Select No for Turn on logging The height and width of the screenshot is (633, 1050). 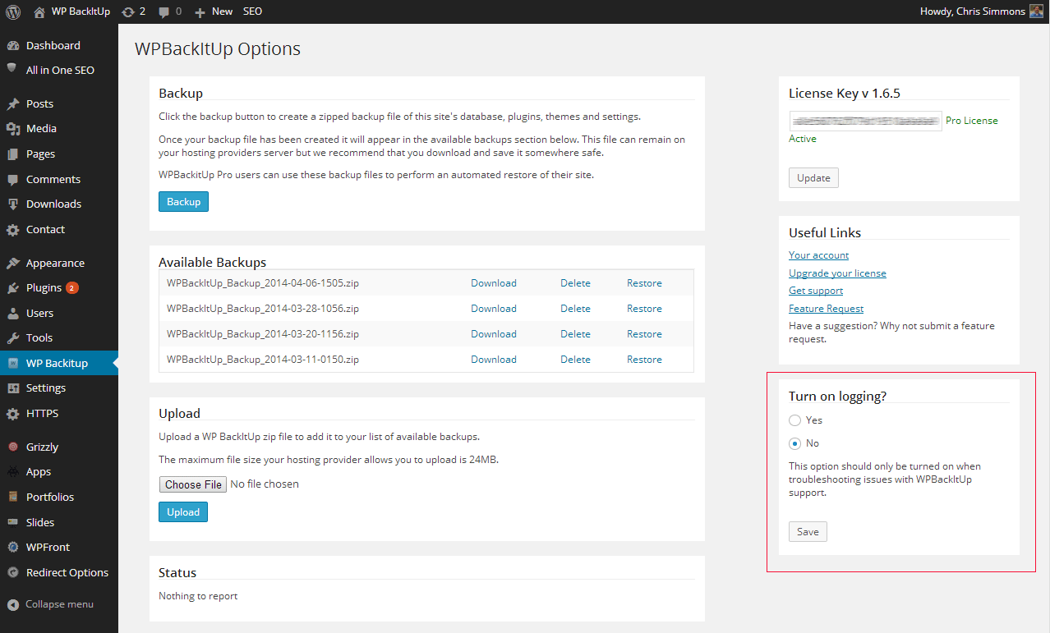tap(794, 443)
